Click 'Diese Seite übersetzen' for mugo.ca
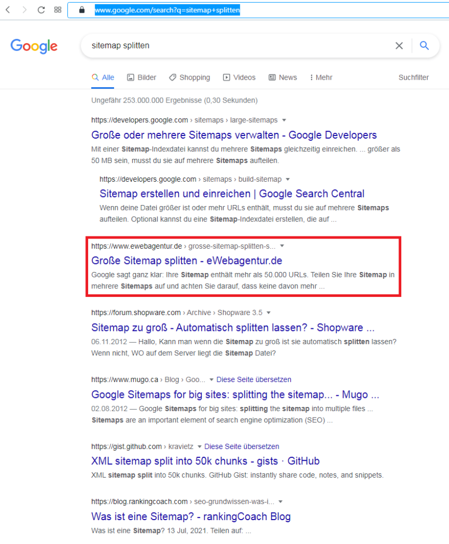Viewport: 449px width, 544px height. [254, 379]
